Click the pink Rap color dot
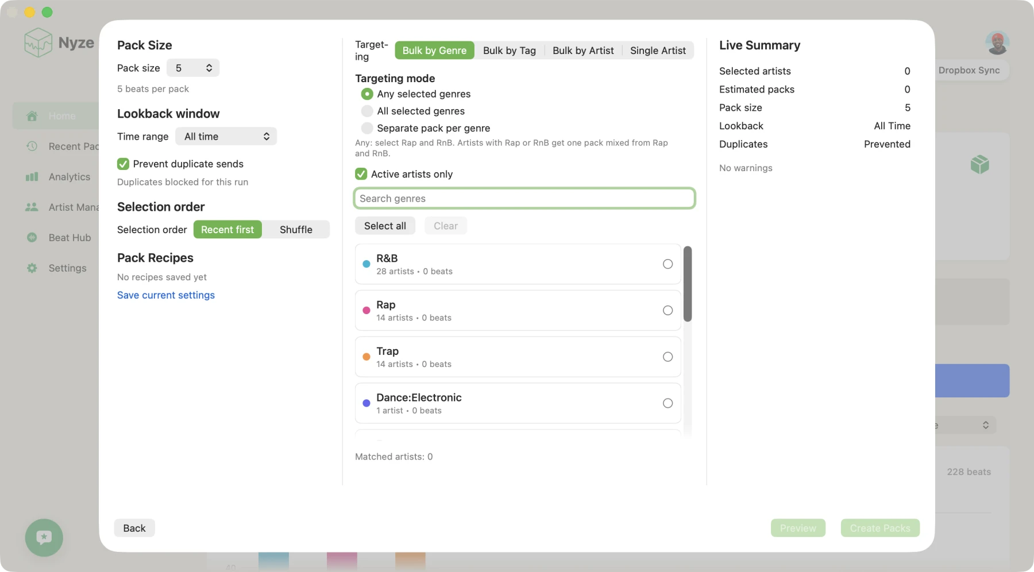Screen dimensions: 1034x572 366,311
